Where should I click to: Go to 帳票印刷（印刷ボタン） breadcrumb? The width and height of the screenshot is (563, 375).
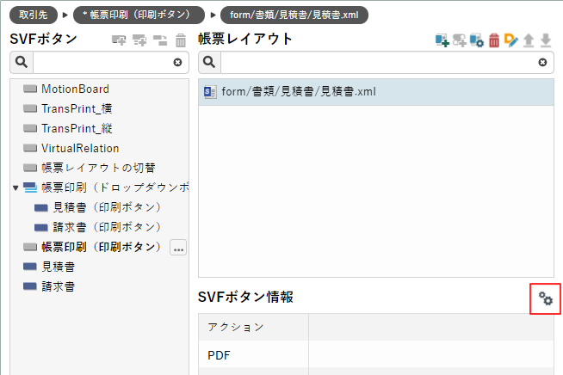coord(139,15)
